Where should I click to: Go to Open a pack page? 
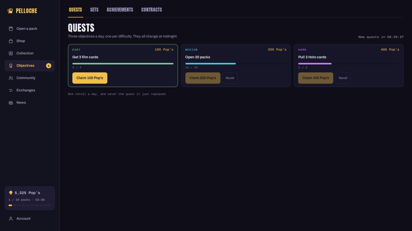(30, 29)
